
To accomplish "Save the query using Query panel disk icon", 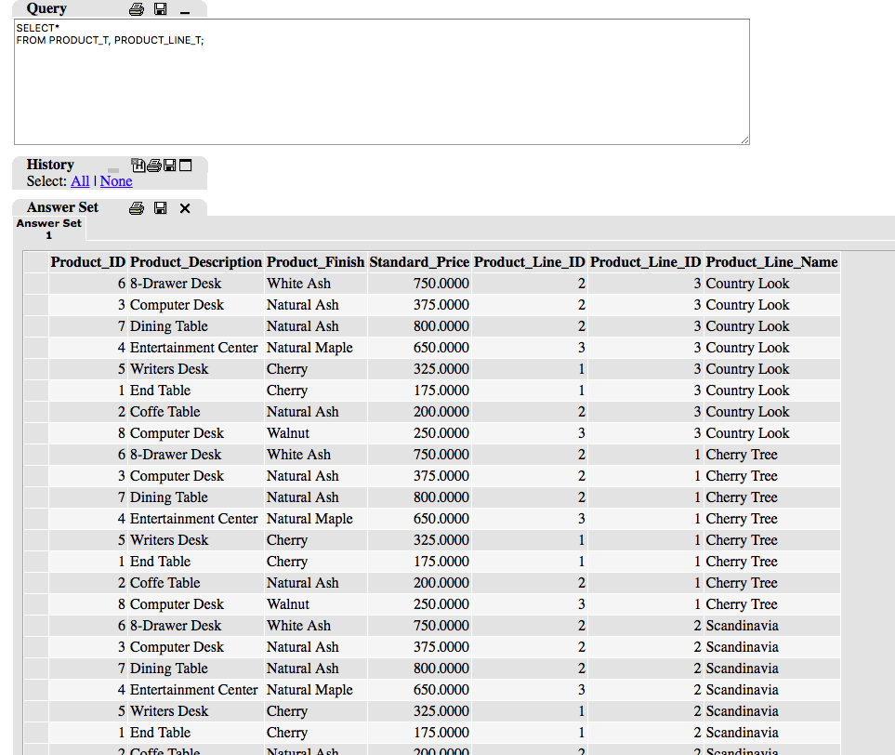I will (x=161, y=8).
